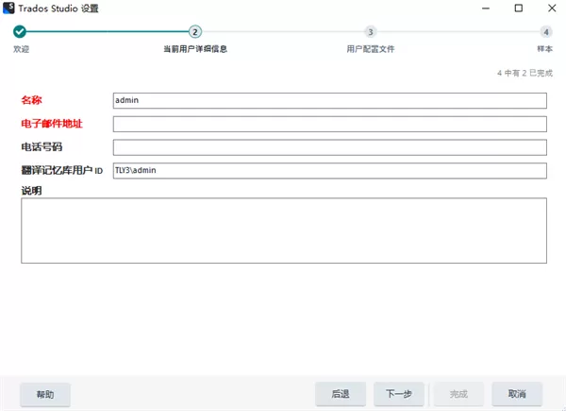This screenshot has height=411, width=566.
Task: Click the 电话号码 label
Action: click(x=42, y=146)
